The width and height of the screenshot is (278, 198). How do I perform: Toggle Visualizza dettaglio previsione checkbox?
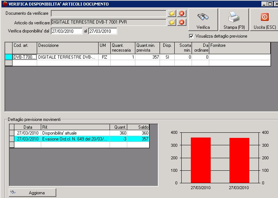191,37
